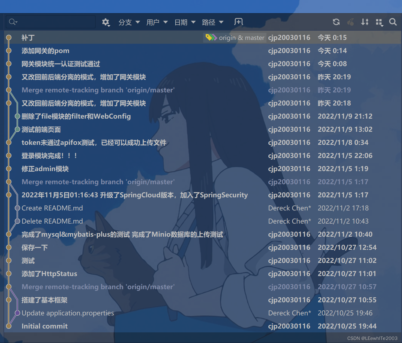402x343 pixels.
Task: Open the 路径 path filter dropdown
Action: point(212,22)
